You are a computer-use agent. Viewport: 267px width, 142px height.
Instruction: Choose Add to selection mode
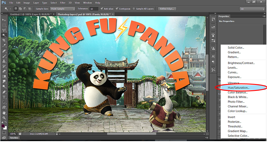pyautogui.click(x=20, y=9)
